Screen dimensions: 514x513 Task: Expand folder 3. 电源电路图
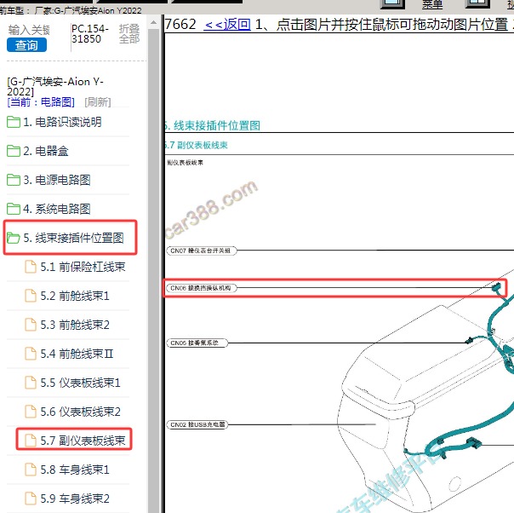pos(57,180)
